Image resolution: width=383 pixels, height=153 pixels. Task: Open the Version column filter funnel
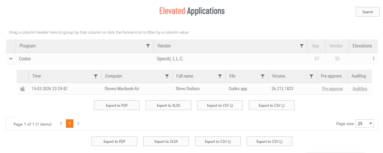(311, 76)
